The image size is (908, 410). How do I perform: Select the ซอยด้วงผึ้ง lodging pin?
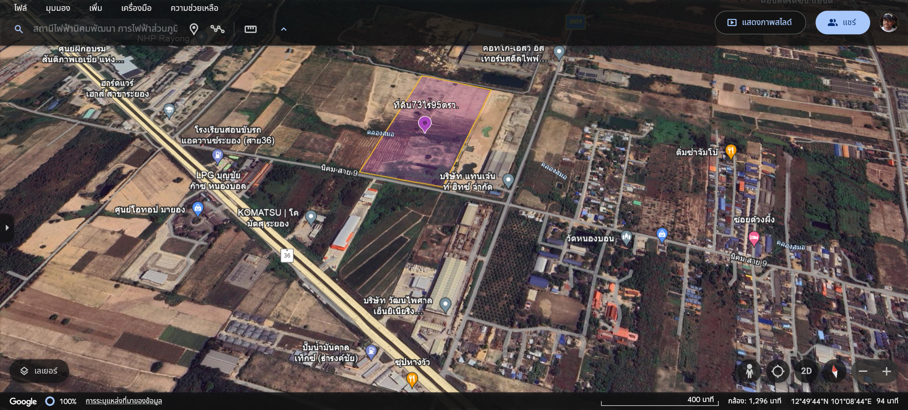(754, 238)
